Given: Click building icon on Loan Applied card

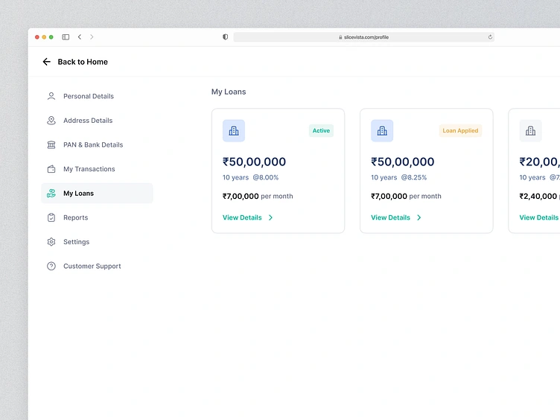Looking at the screenshot, I should [382, 131].
